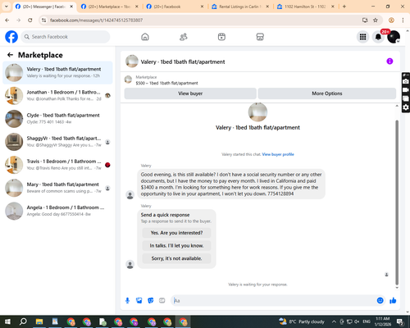Open the Valery conversation in list
This screenshot has width=410, height=328.
pyautogui.click(x=57, y=73)
